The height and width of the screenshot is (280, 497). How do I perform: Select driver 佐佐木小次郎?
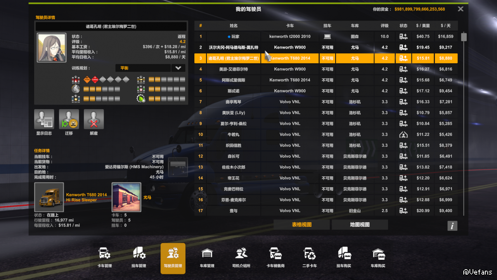tap(233, 167)
